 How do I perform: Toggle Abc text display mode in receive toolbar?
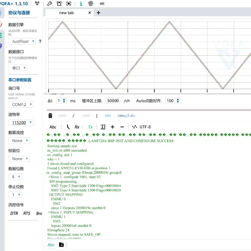coord(53,127)
